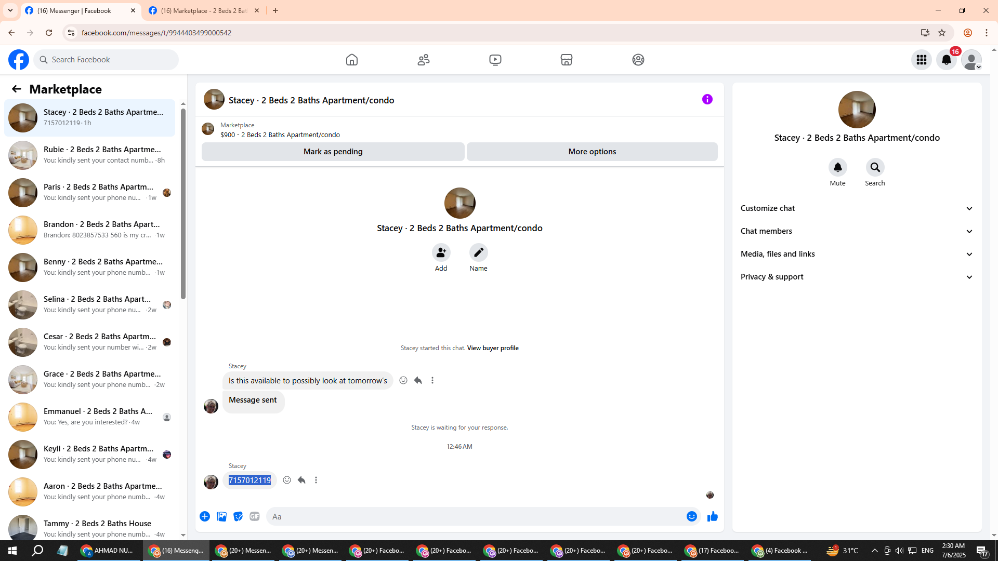This screenshot has height=561, width=998.
Task: Open Marketplace from the top navigation
Action: pos(566,60)
